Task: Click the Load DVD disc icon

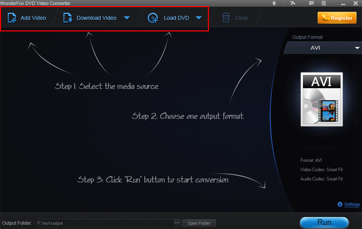Action: (153, 18)
